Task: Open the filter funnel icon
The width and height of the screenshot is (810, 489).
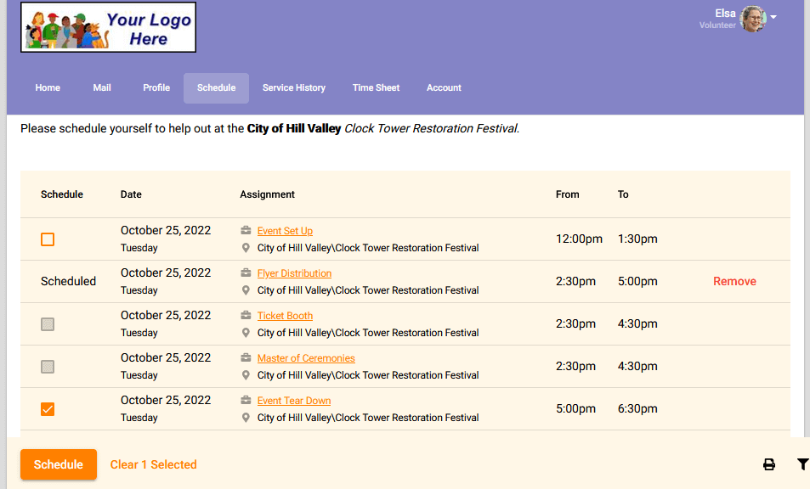Action: [x=802, y=464]
